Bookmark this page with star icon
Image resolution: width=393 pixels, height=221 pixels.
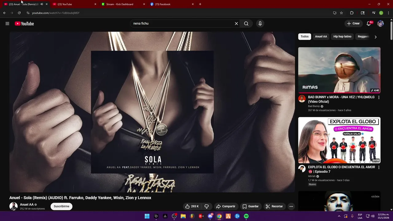[x=341, y=13]
